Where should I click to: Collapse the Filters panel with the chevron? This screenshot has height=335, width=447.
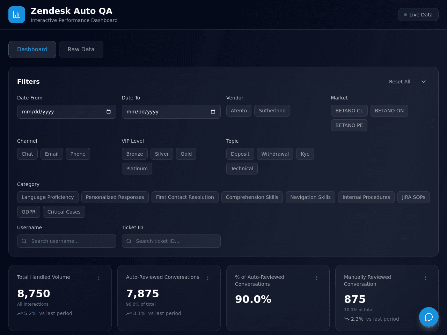coord(424,82)
